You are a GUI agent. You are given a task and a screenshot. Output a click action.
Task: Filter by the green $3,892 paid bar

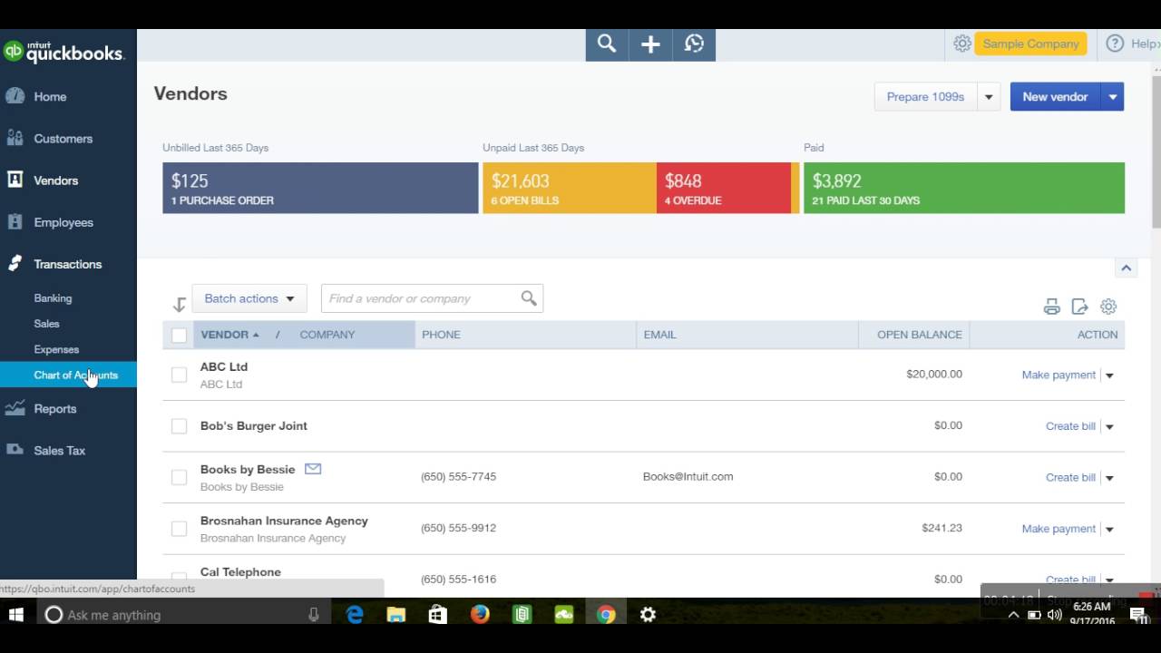(964, 188)
